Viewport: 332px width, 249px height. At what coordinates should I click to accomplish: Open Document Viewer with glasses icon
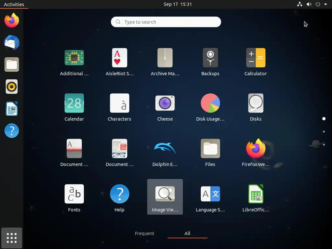(x=119, y=153)
